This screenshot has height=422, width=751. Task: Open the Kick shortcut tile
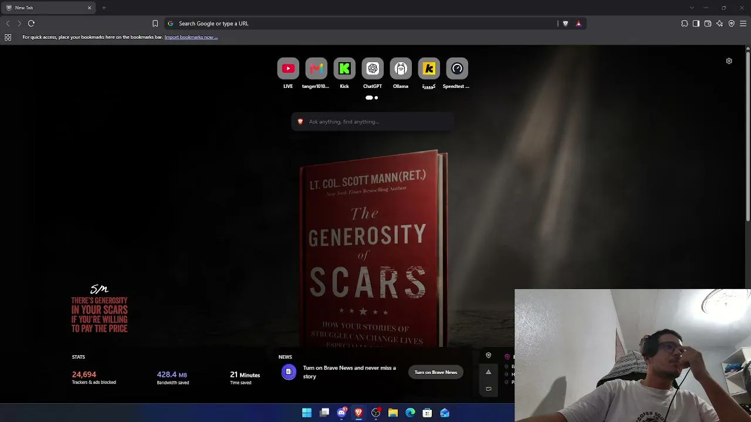click(344, 69)
